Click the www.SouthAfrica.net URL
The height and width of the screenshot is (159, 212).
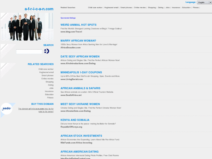(71, 95)
